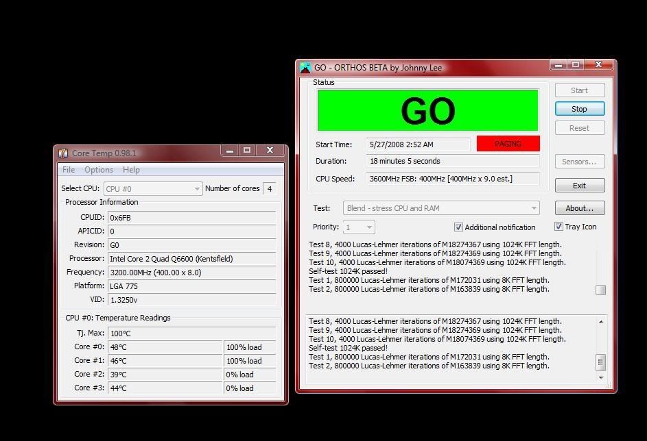
Task: Click the Processor field with Q6600 (Kentsfield)
Action: (192, 259)
